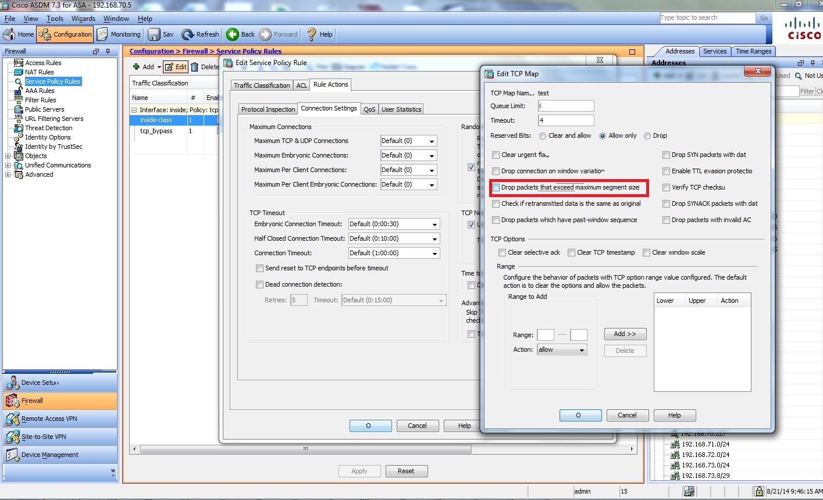Select Filter Rules in Firewall tree
The height and width of the screenshot is (500, 823).
click(x=41, y=100)
